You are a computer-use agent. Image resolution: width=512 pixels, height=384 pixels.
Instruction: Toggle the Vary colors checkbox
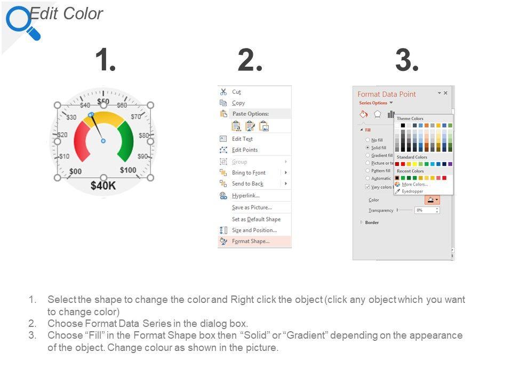click(367, 187)
